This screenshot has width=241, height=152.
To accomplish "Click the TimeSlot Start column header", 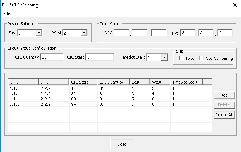I will (x=186, y=82).
